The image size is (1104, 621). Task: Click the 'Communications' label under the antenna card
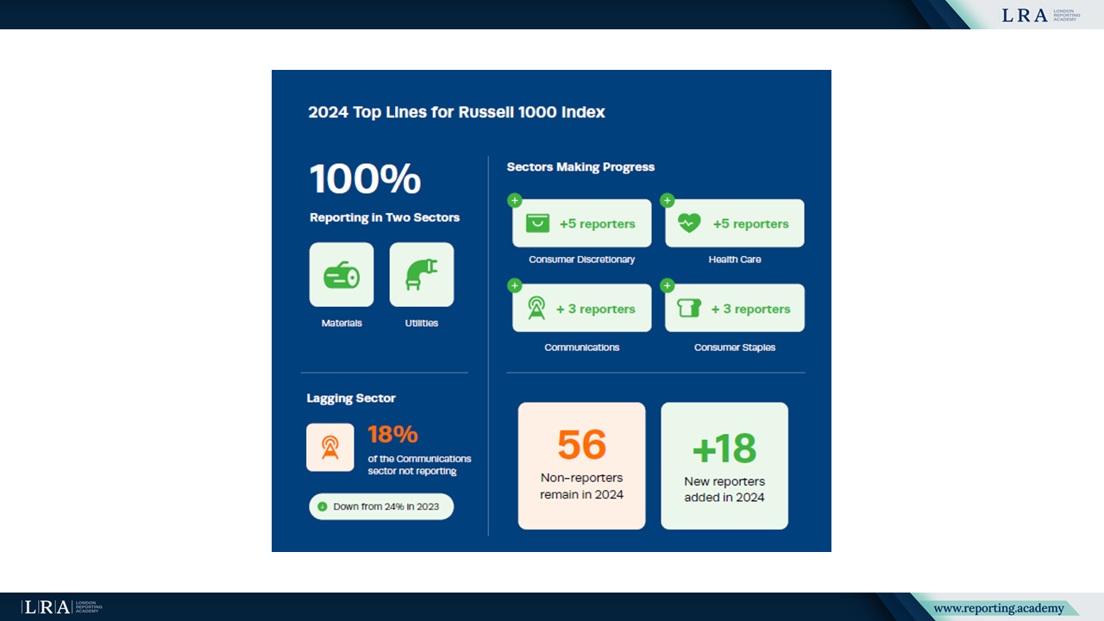pos(582,348)
